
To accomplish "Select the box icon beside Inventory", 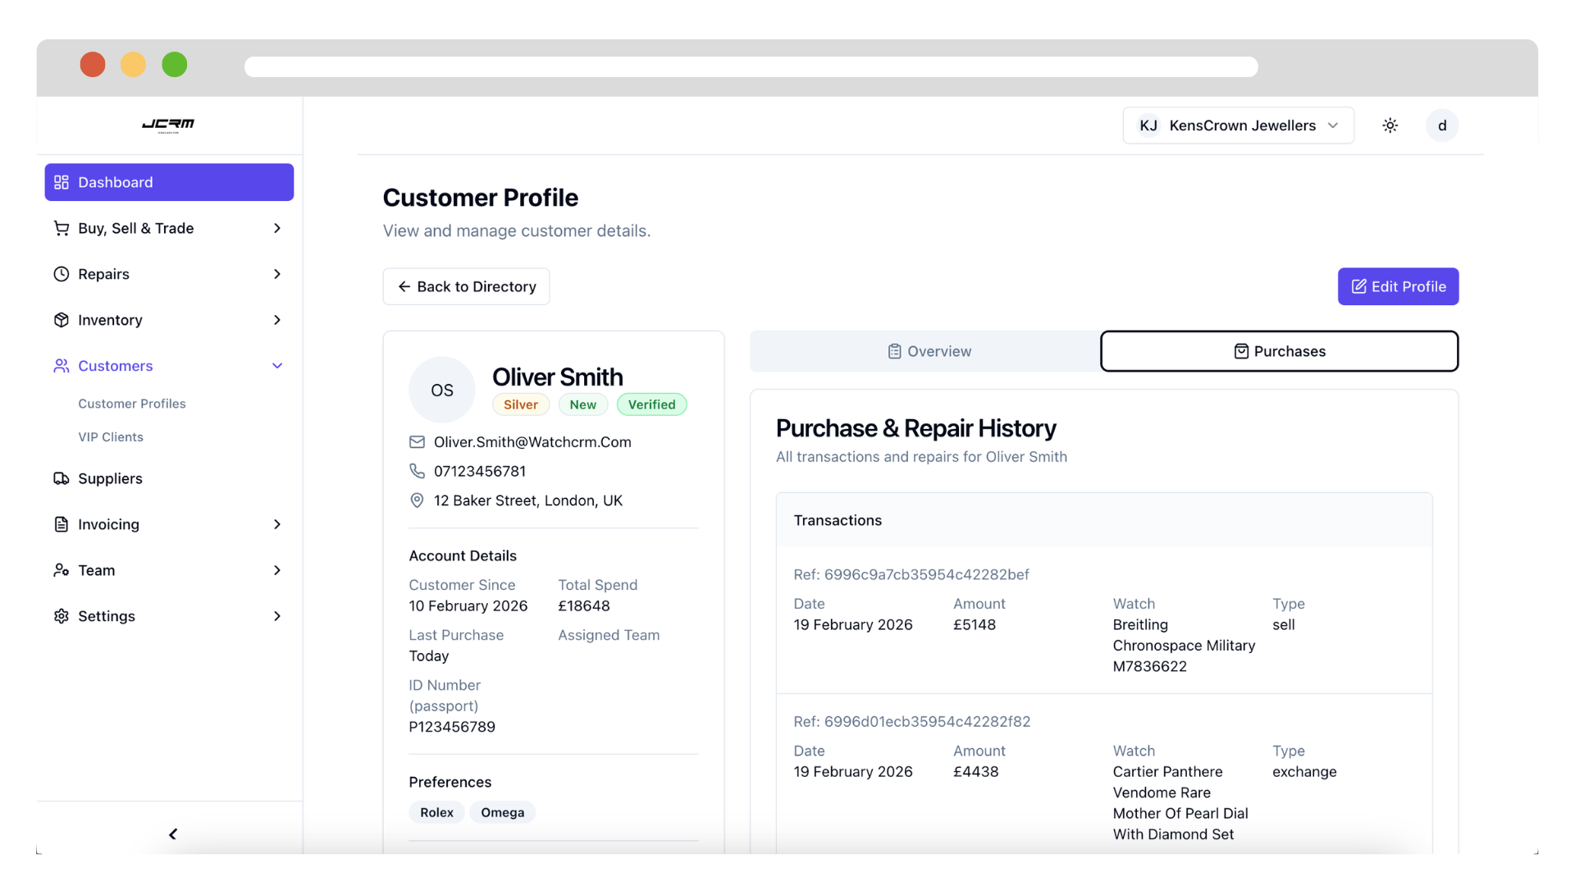I will 62,320.
